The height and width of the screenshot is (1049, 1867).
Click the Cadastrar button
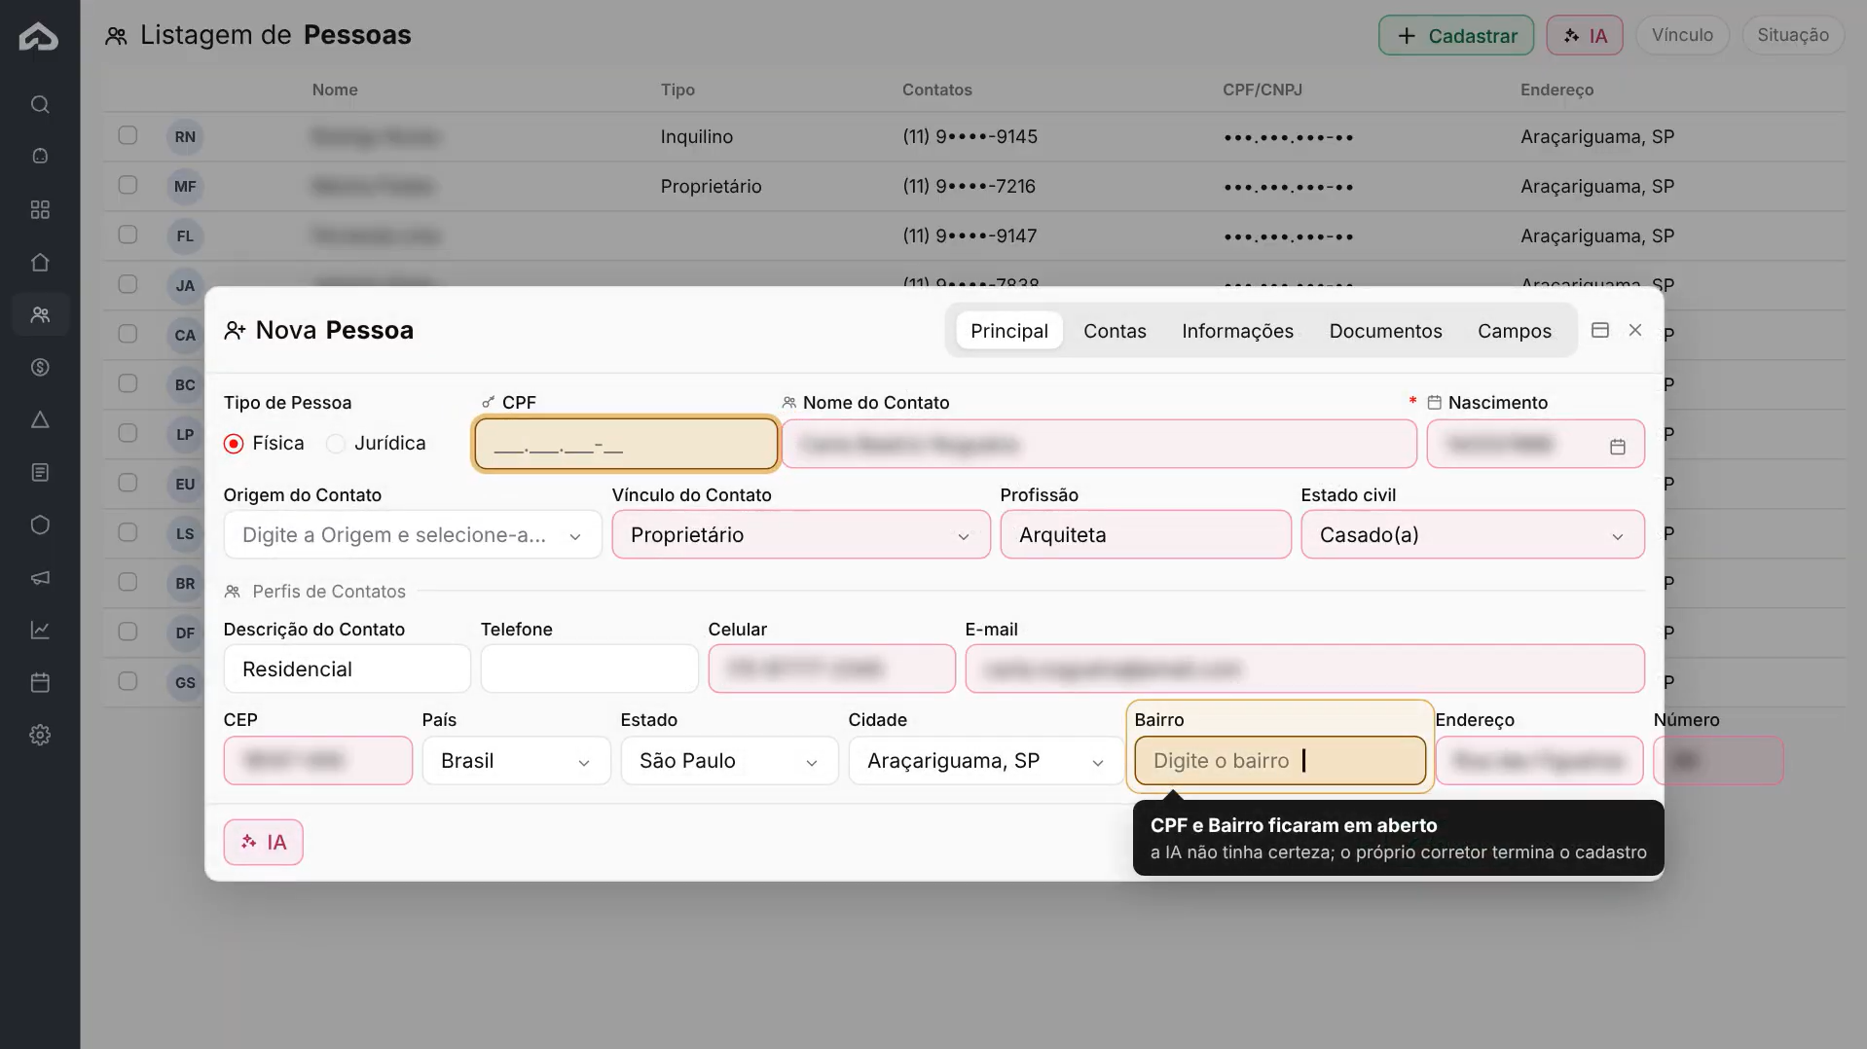tap(1455, 35)
